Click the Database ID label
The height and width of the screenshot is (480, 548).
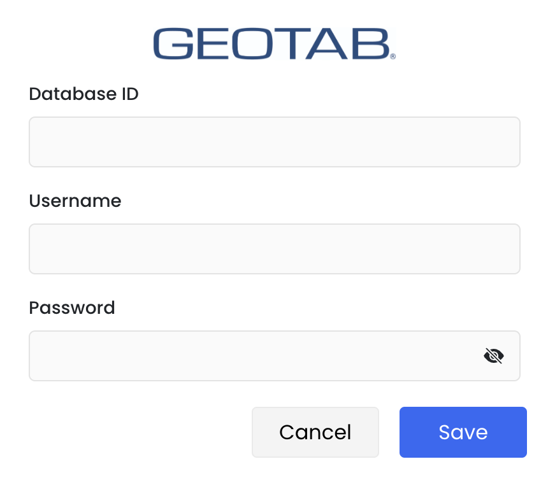click(x=84, y=94)
